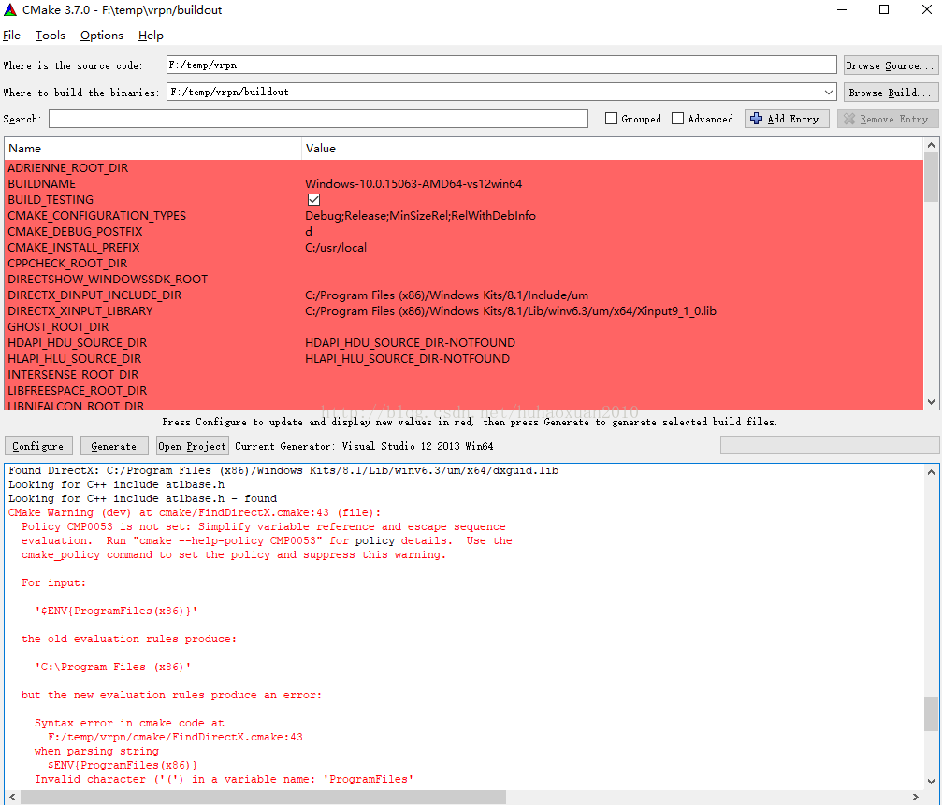The width and height of the screenshot is (942, 805).
Task: Click the BUILD_TESTING entry name
Action: tap(51, 200)
